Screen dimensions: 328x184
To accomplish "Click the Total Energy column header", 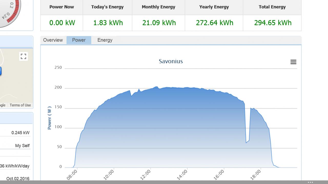I will (272, 7).
